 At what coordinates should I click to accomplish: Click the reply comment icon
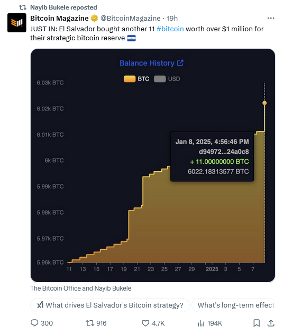point(34,323)
